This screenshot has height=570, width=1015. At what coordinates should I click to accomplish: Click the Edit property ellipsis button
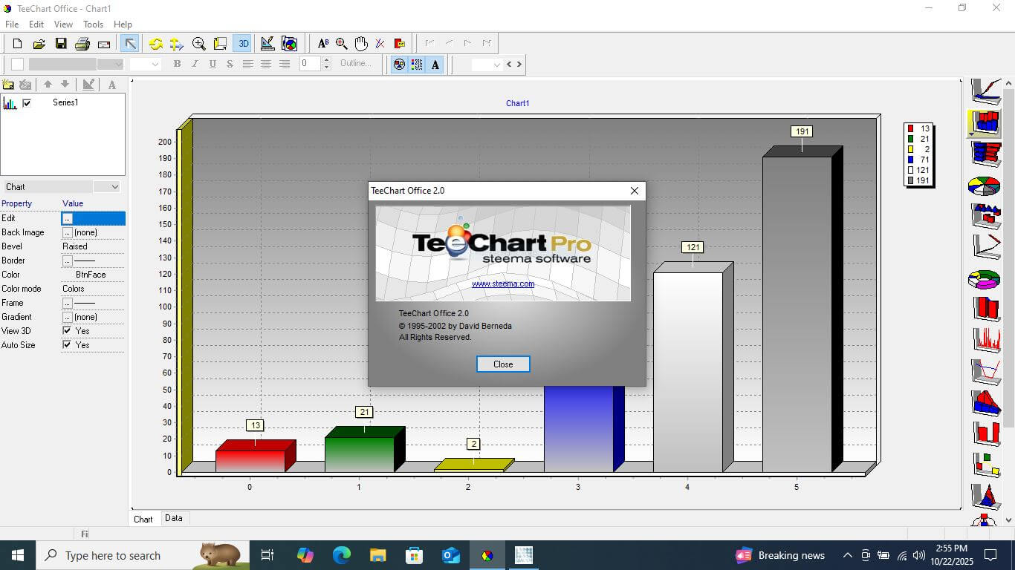tap(67, 218)
